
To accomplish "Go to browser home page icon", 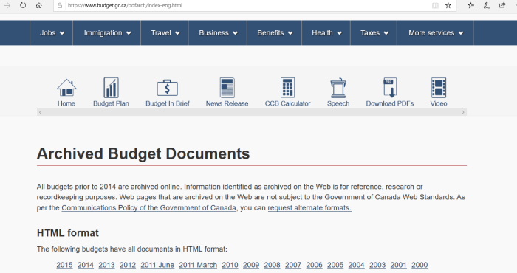I will click(39, 5).
